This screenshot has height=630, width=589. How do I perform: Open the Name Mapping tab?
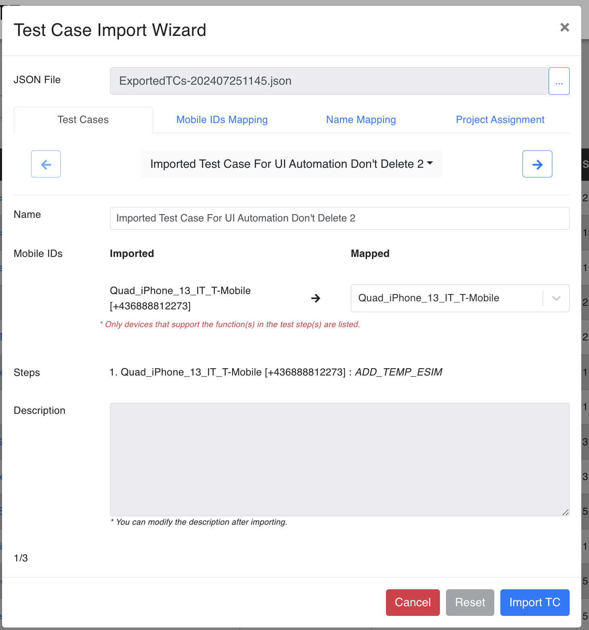pos(361,120)
